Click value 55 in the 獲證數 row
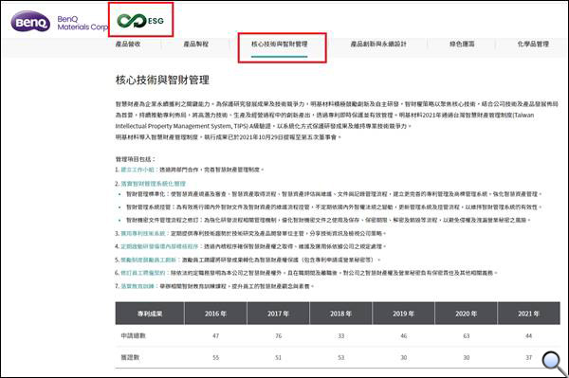This screenshot has width=569, height=378. pyautogui.click(x=216, y=358)
